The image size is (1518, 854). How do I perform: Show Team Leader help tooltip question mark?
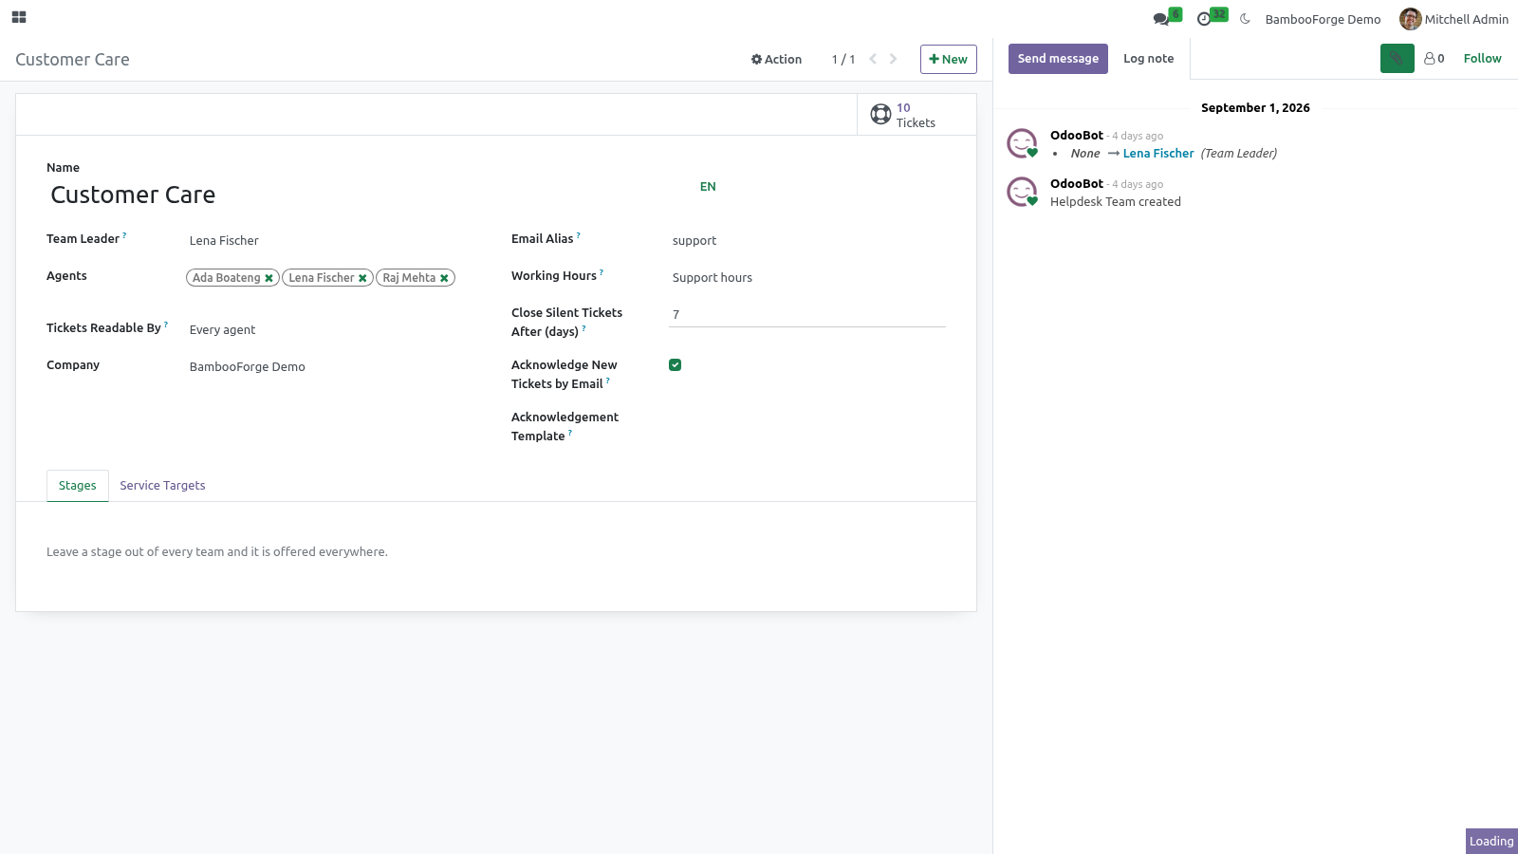click(124, 235)
